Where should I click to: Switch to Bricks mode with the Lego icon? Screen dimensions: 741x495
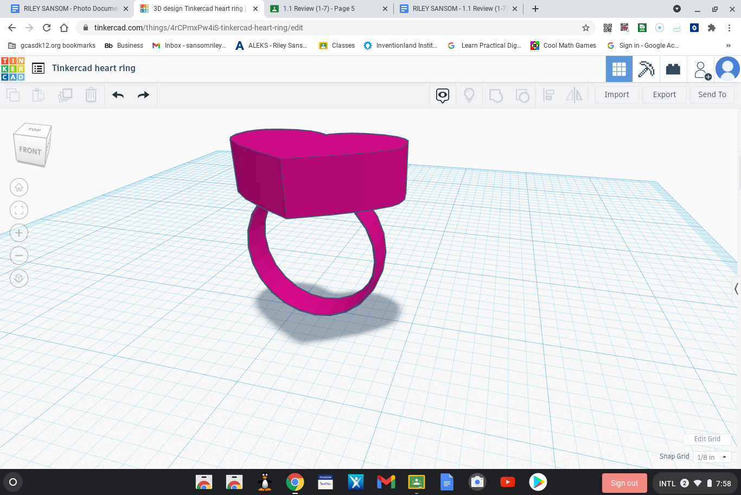[x=673, y=69]
